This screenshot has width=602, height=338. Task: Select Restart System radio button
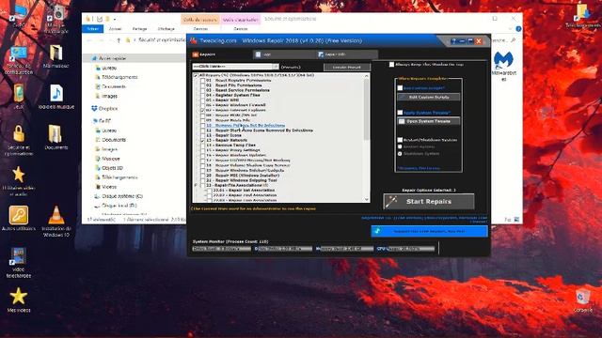click(400, 146)
